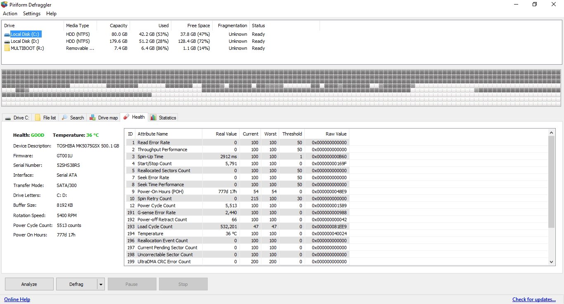Click the drive icon on the Drive C: tab
The width and height of the screenshot is (564, 304).
pos(7,118)
